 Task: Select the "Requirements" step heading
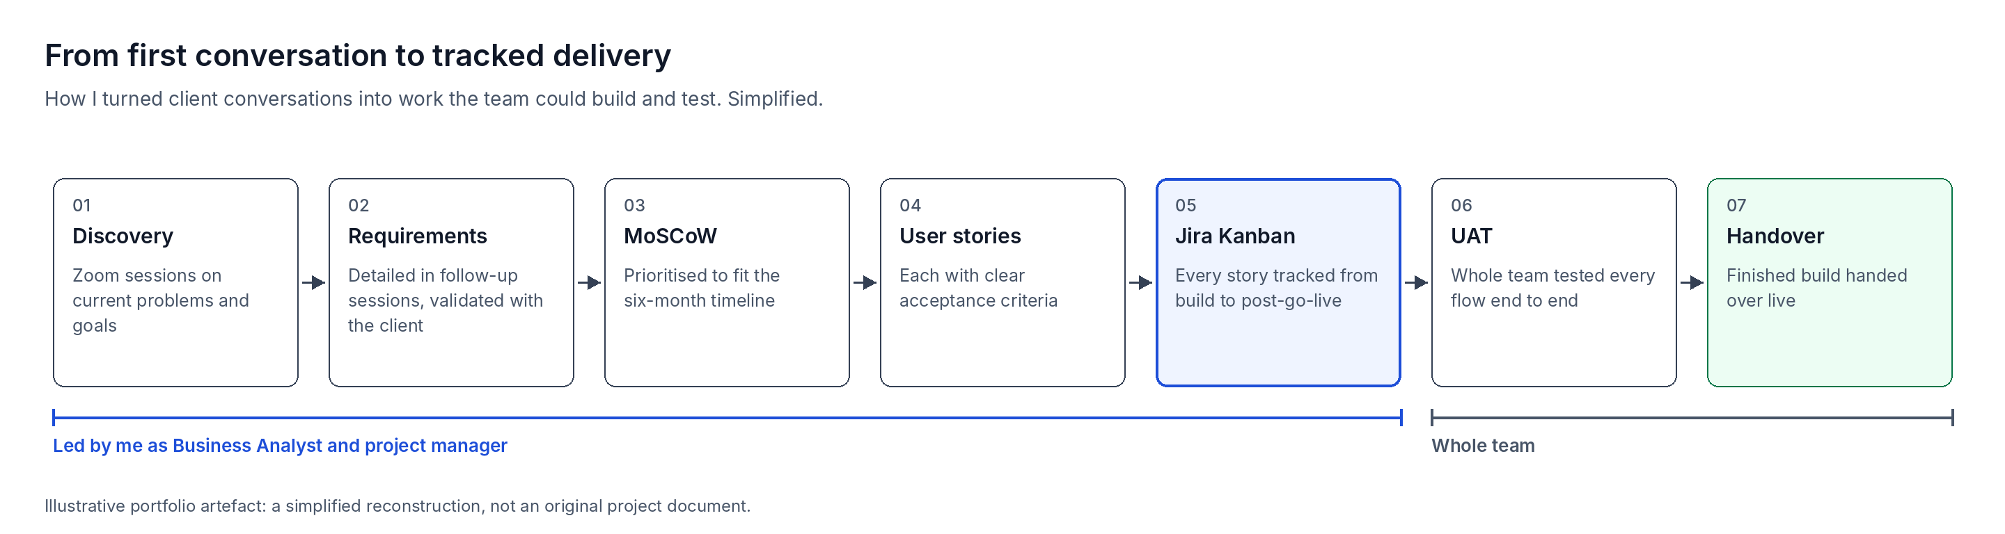point(417,236)
